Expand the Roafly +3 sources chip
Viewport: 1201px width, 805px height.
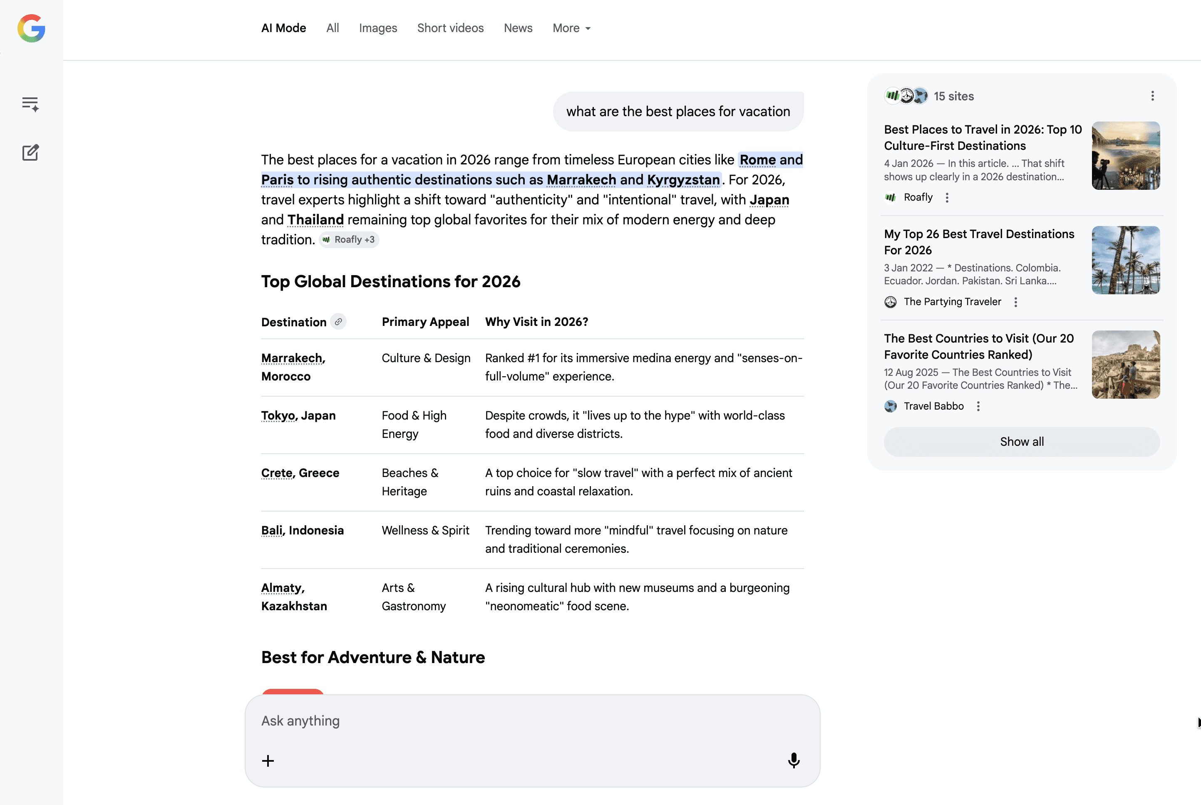[349, 240]
